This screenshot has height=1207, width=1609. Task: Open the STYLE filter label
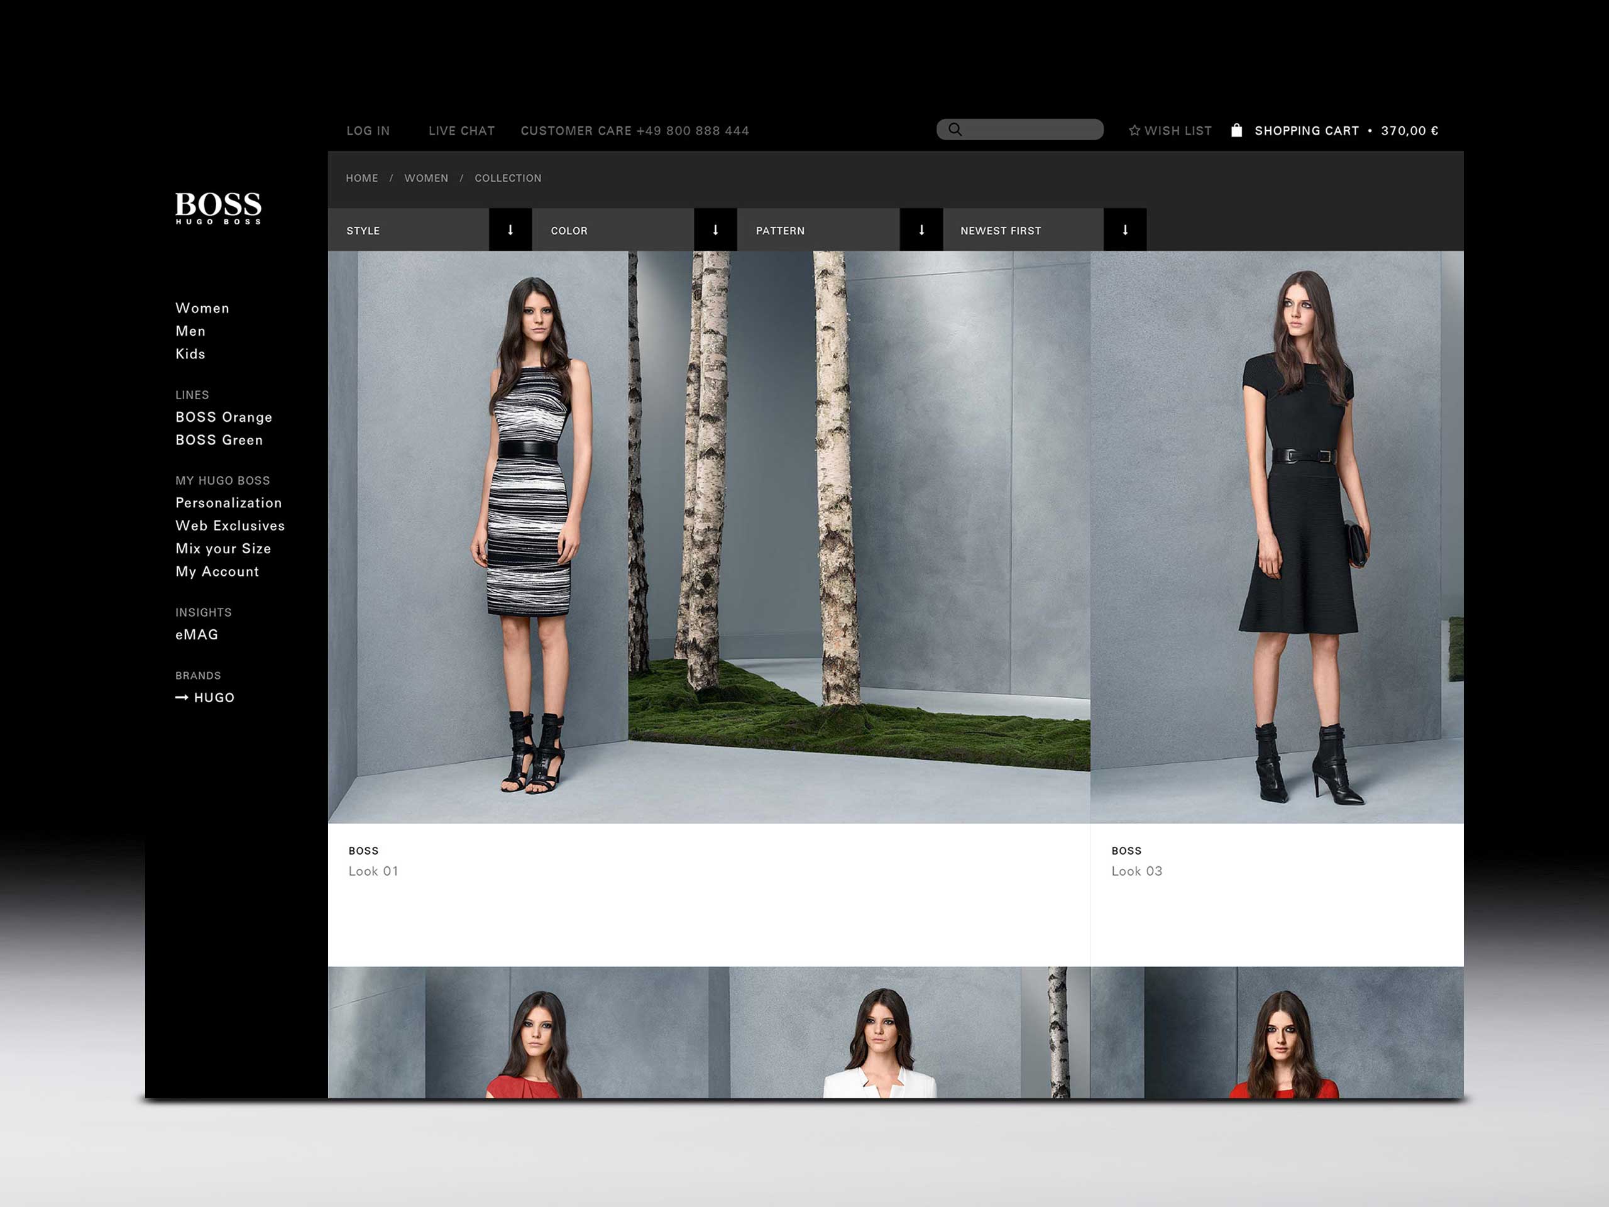(363, 231)
